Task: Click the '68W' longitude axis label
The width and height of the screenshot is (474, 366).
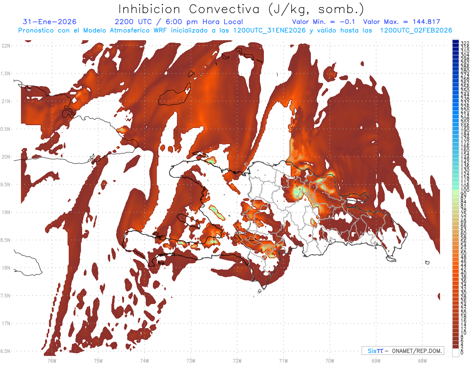Action: 422,360
